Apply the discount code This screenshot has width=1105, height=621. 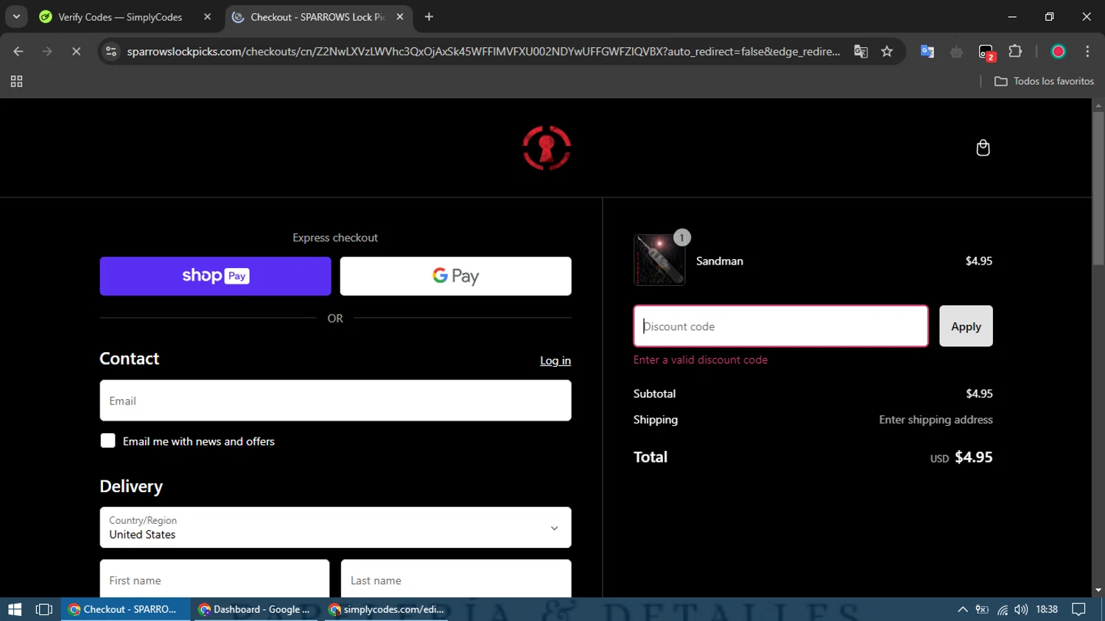point(966,326)
